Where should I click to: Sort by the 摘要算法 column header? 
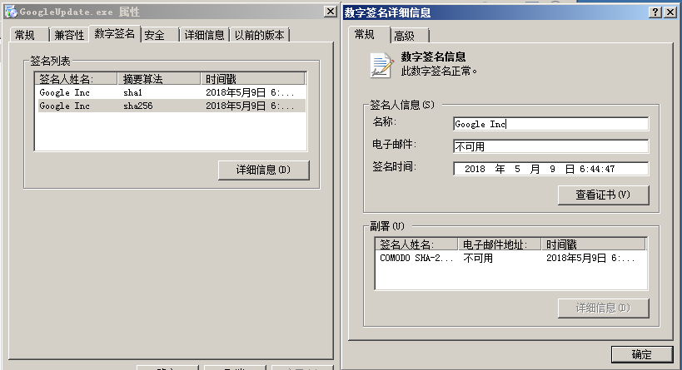coord(159,79)
